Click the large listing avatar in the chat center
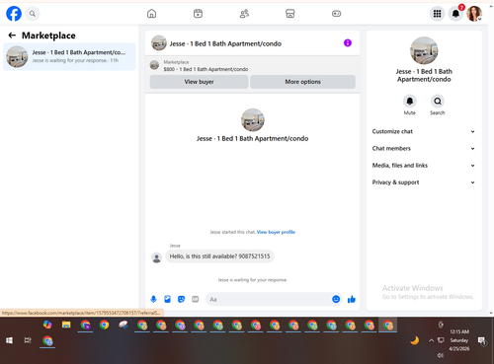This screenshot has height=364, width=494. click(253, 120)
